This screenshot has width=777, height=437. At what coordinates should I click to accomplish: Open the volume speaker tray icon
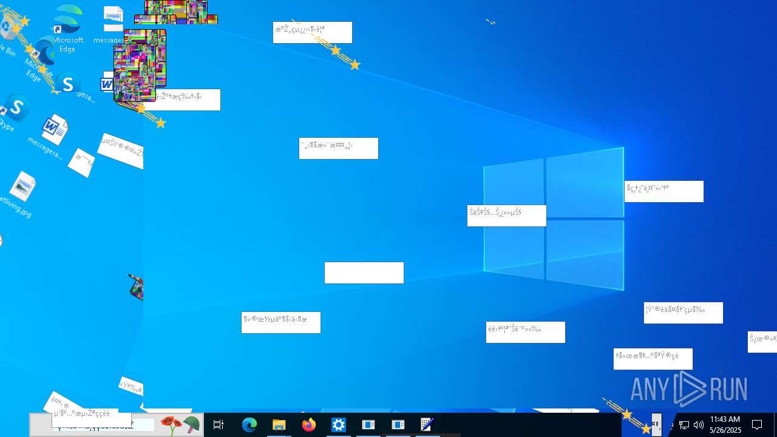698,425
